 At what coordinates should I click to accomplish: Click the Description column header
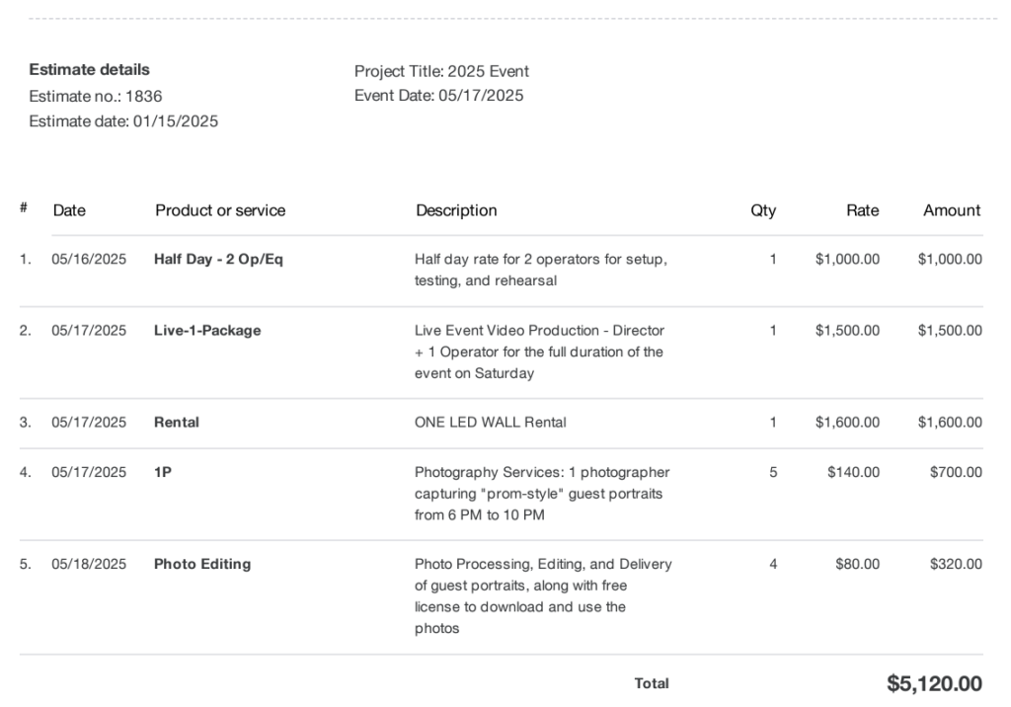[x=456, y=210]
